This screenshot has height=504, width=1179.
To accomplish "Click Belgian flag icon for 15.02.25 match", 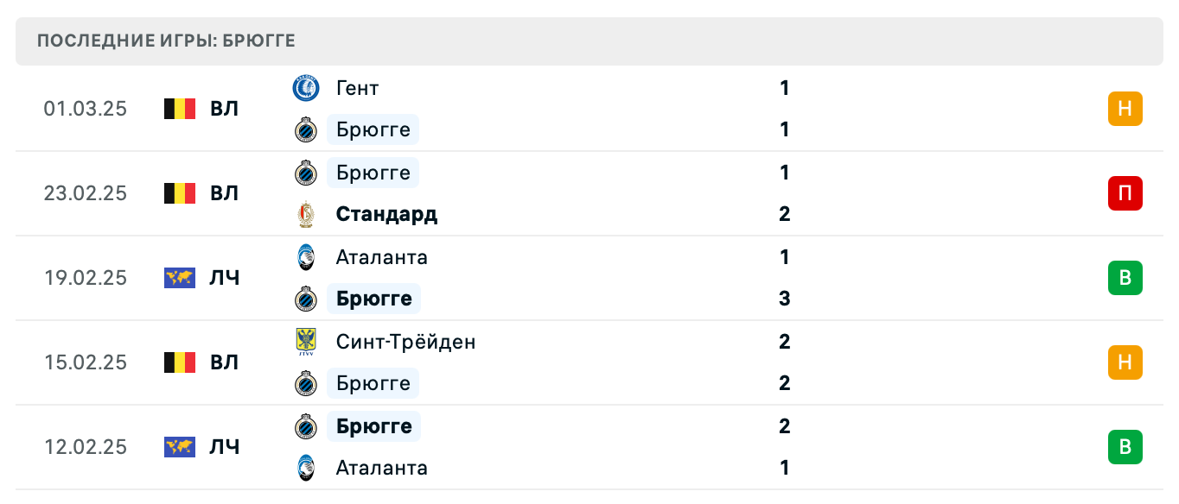I will coord(180,362).
